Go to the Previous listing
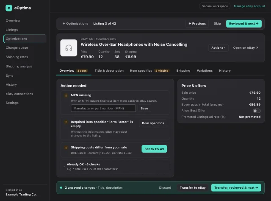 pyautogui.click(x=197, y=24)
